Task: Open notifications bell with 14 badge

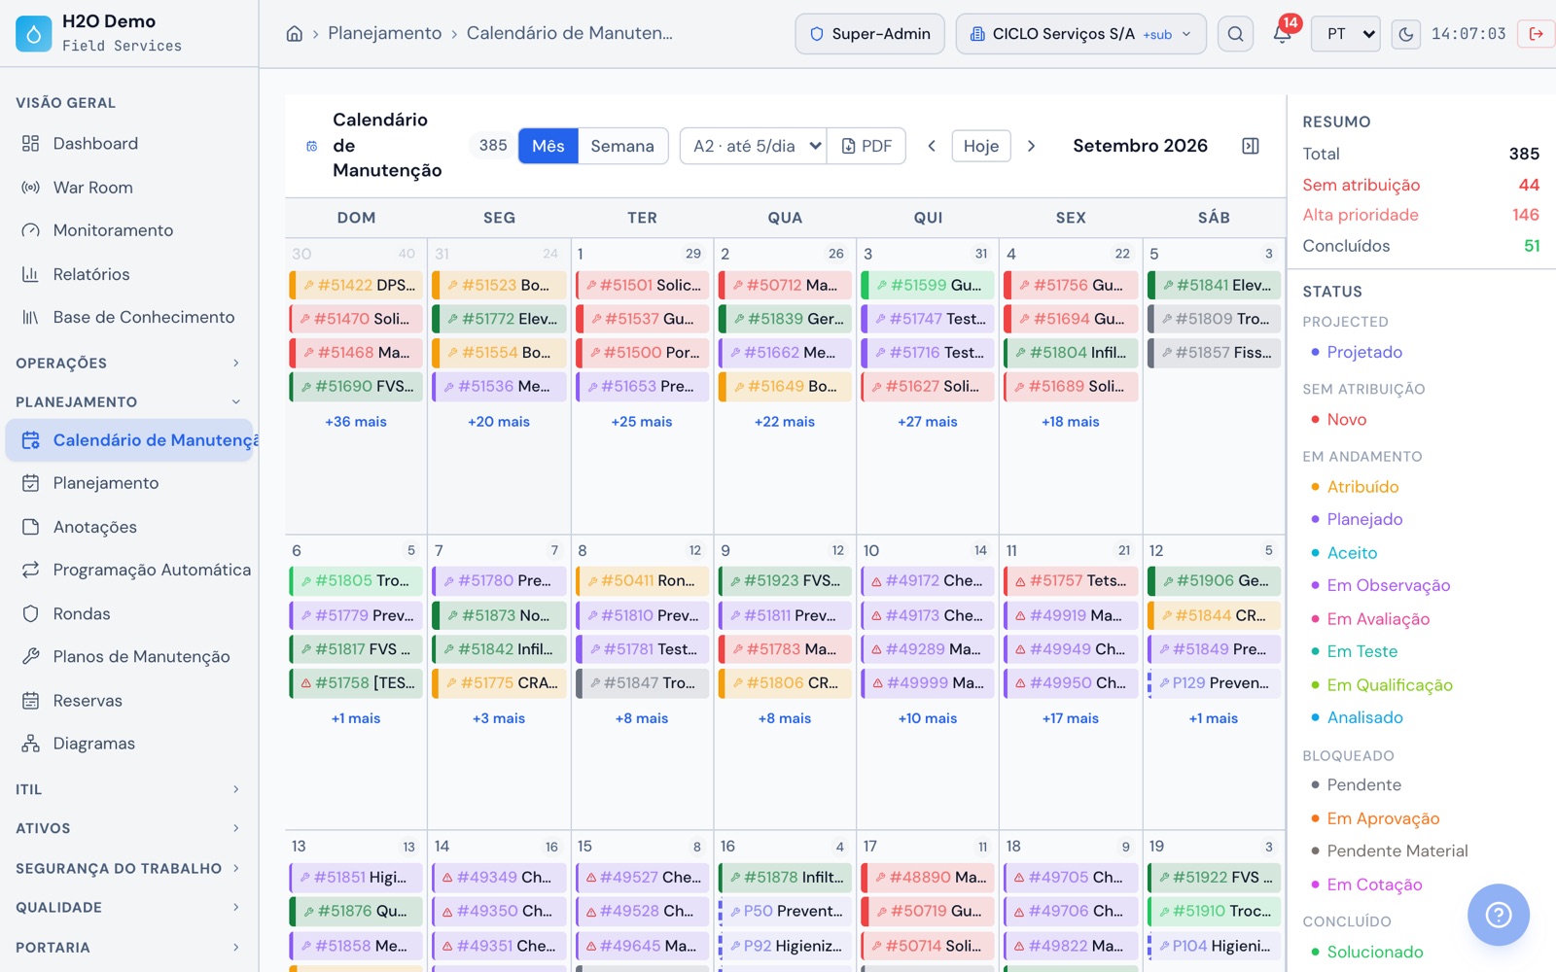Action: pos(1282,34)
